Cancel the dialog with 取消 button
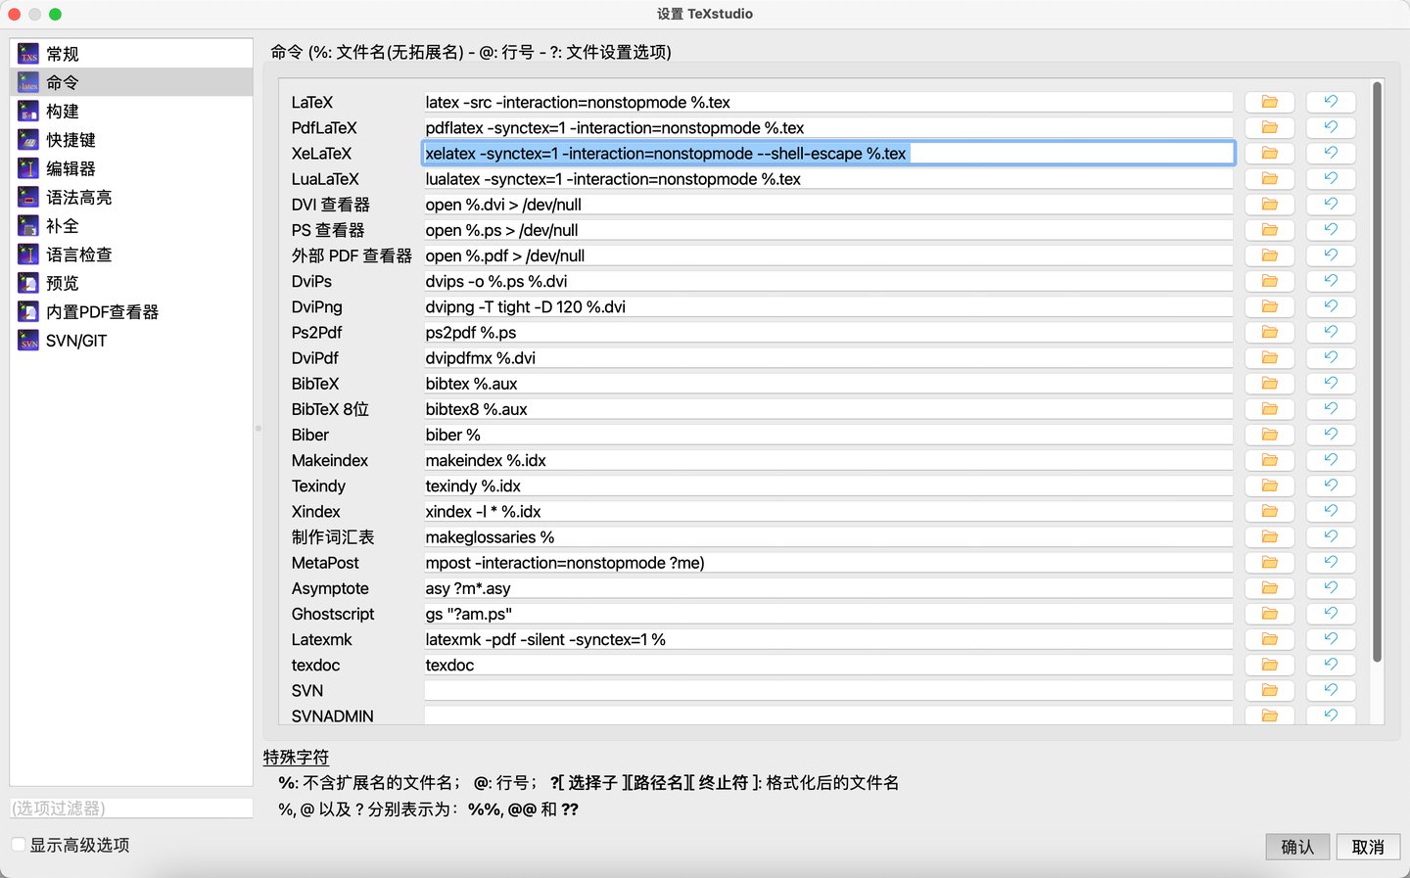This screenshot has height=878, width=1410. point(1368,847)
